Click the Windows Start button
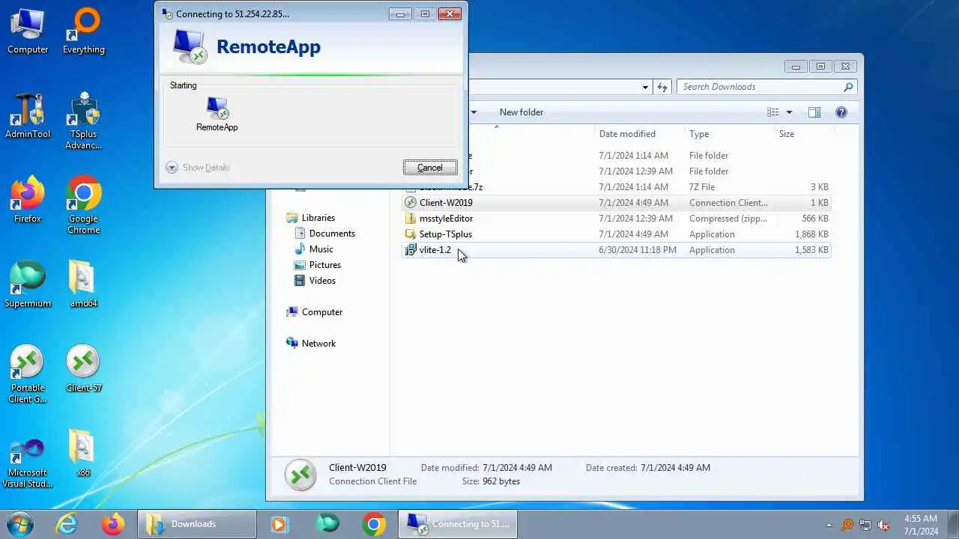This screenshot has width=959, height=539. pos(20,524)
